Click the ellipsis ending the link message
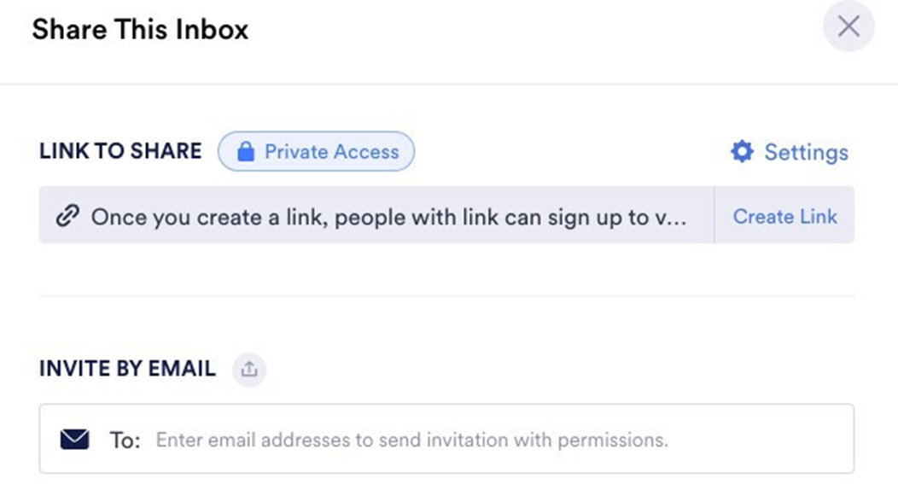898x484 pixels. coord(676,219)
